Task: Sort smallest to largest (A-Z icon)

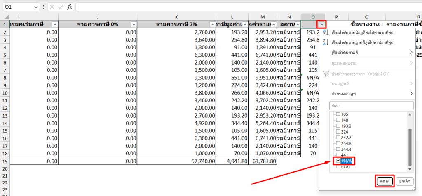Action: click(325, 32)
